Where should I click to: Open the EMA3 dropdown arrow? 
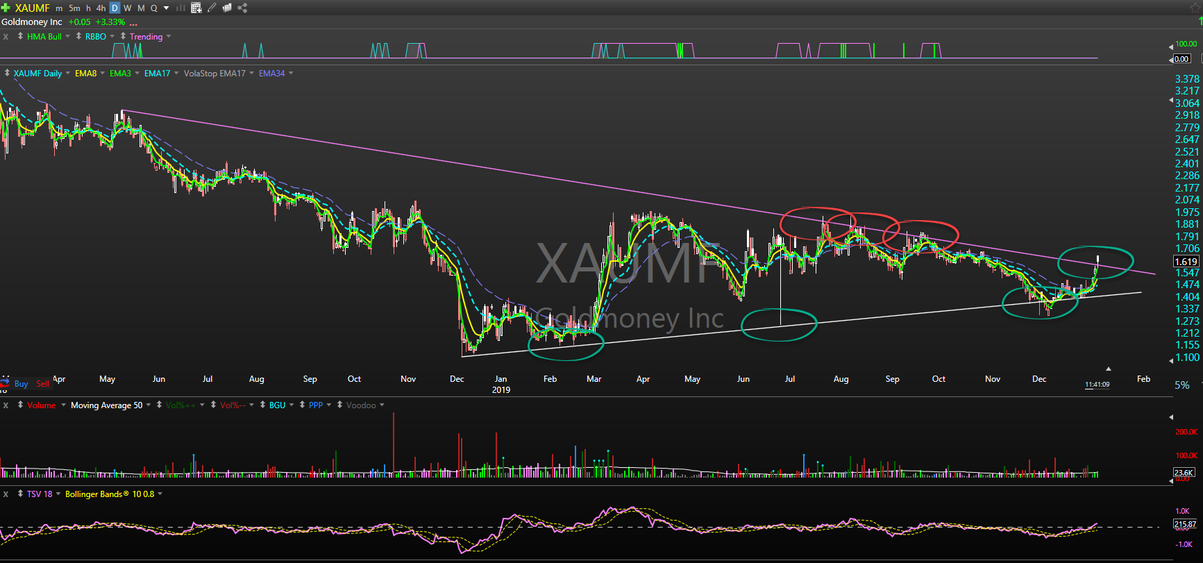coord(137,73)
